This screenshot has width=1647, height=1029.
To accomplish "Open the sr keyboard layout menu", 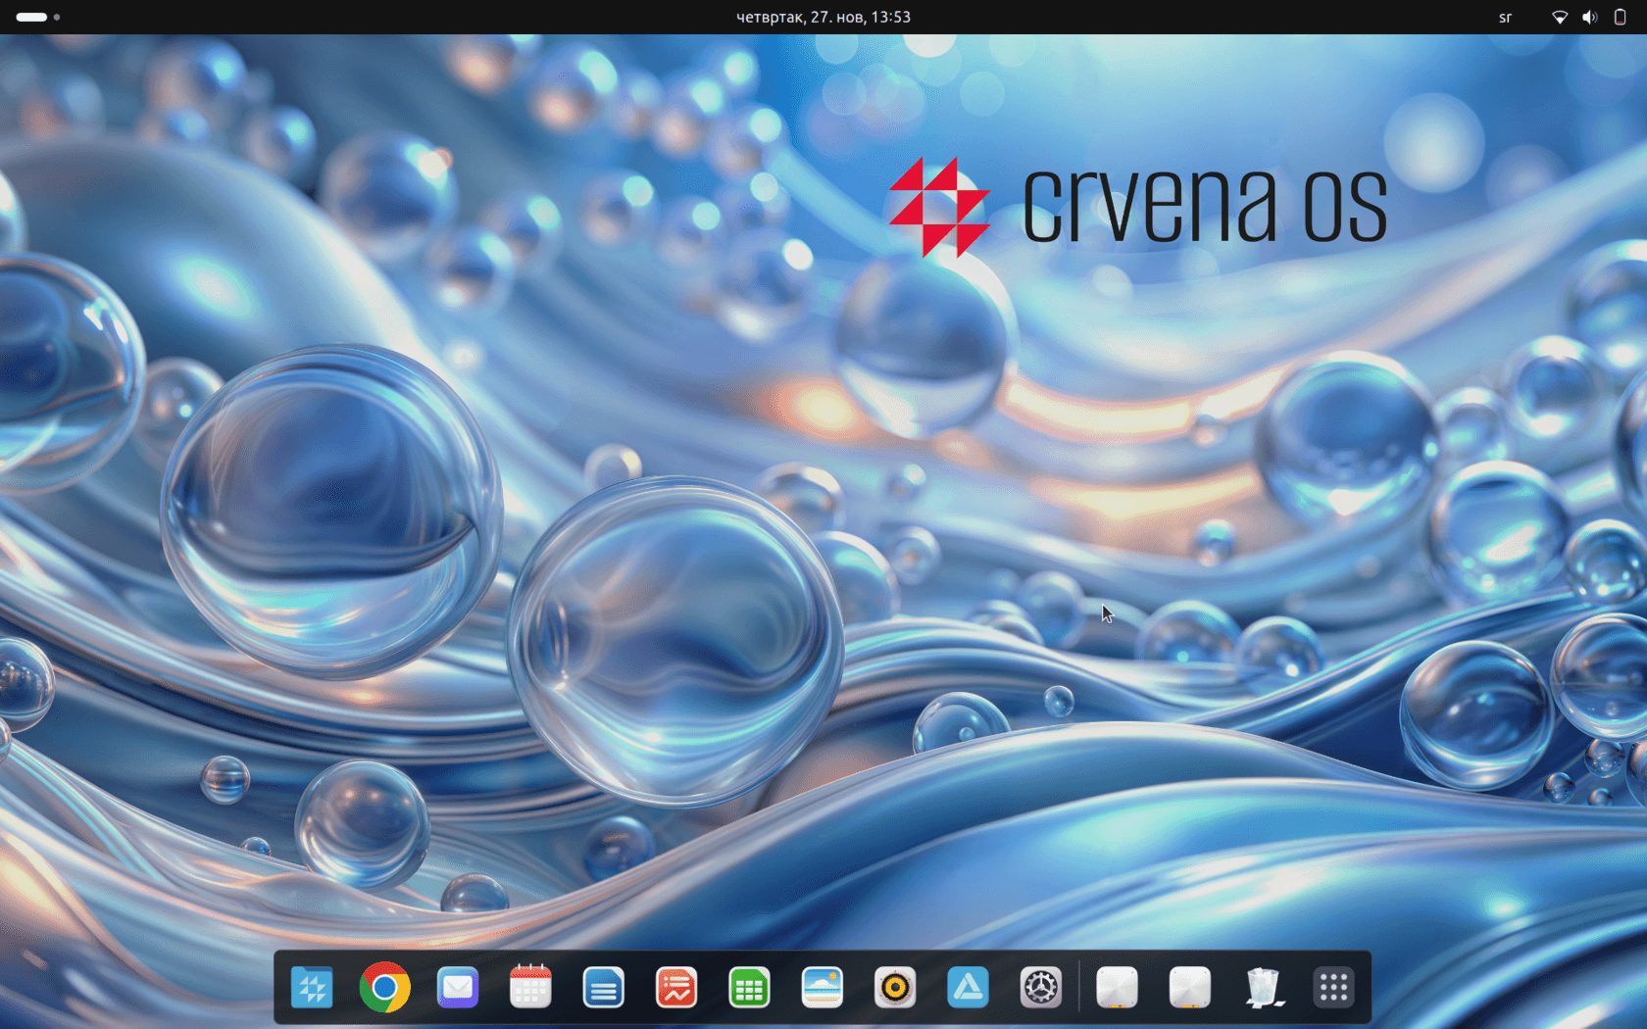I will (1505, 17).
